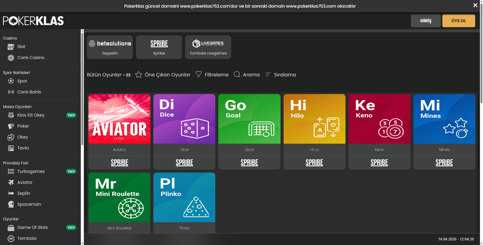Click the Dice game caption
This screenshot has height=245, width=483.
tap(184, 150)
